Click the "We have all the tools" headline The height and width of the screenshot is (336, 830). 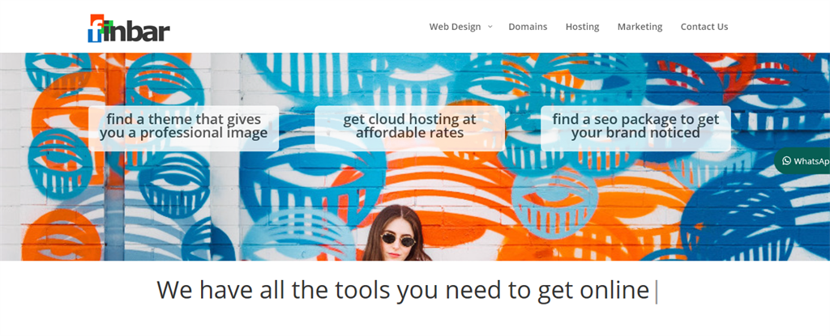tap(403, 290)
